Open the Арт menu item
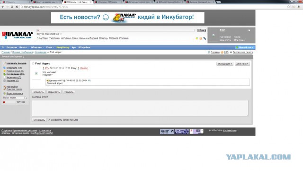 click(74, 47)
